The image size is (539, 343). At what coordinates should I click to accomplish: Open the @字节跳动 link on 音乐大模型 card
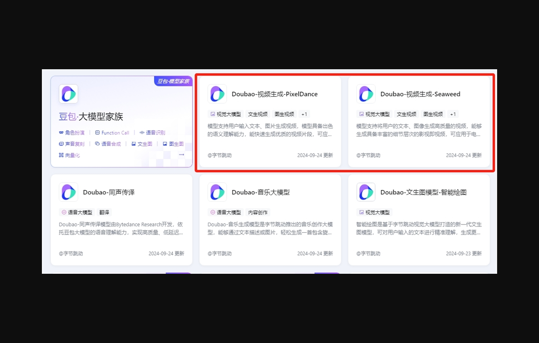click(220, 253)
